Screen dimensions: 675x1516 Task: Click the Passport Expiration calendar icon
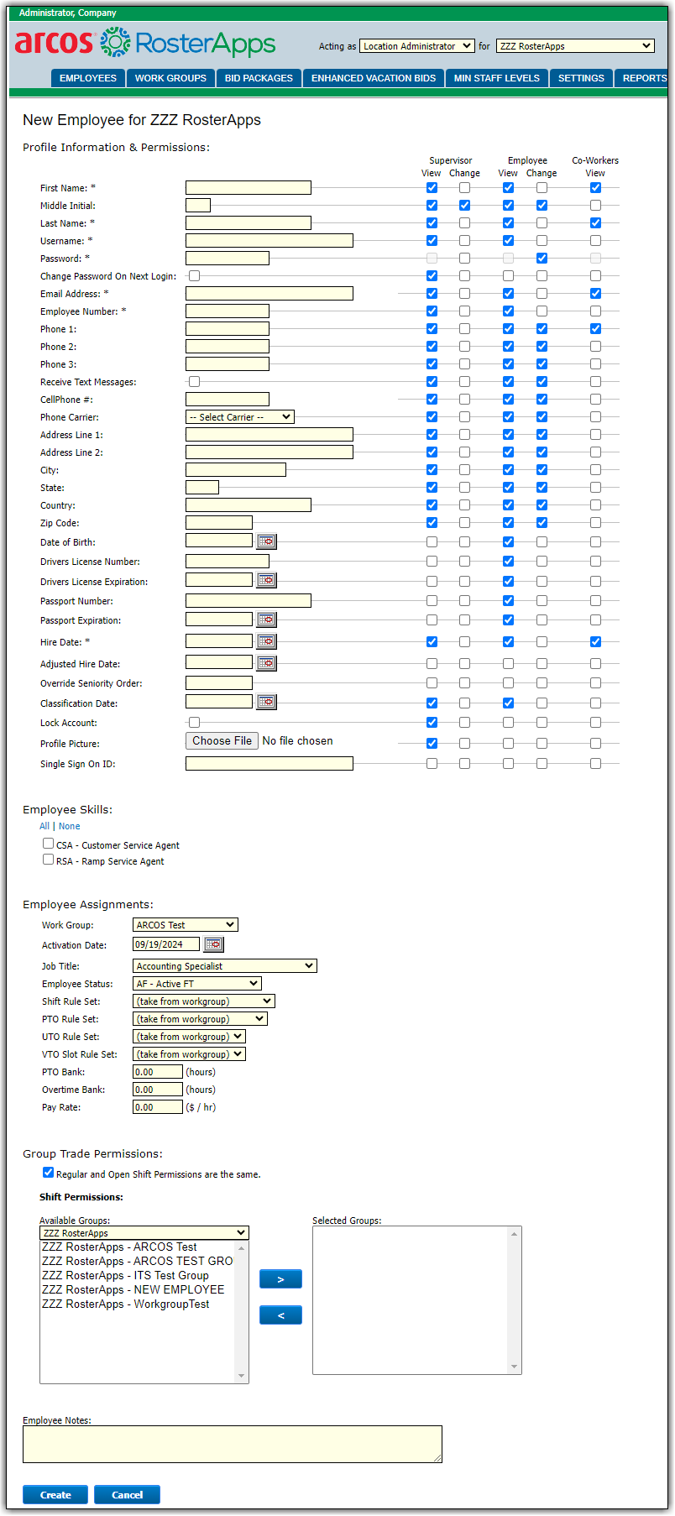pos(266,619)
